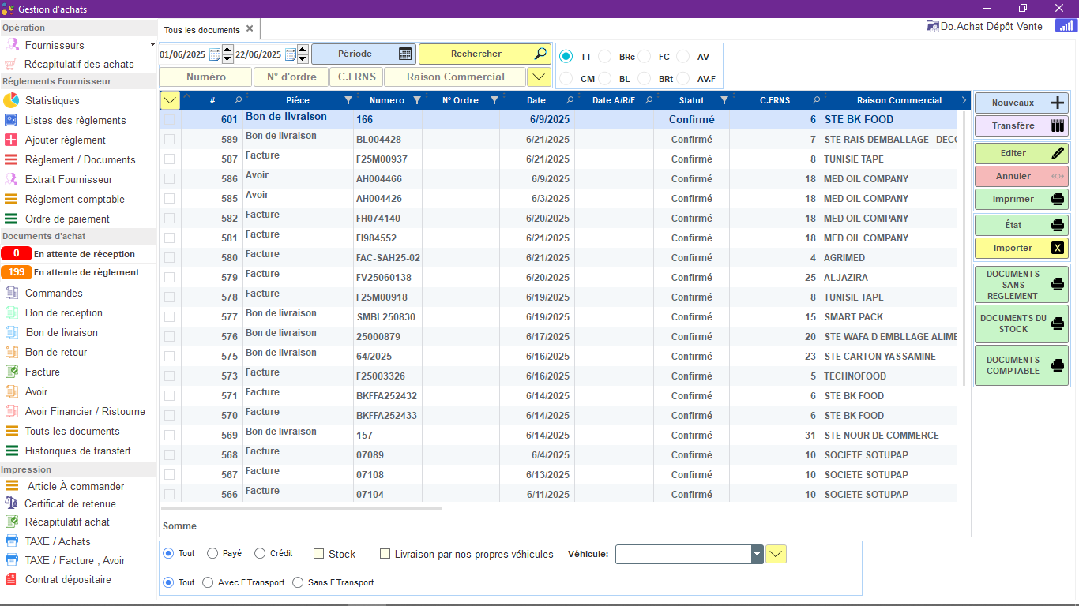Click the Récapitulatif des achats cart icon
Image resolution: width=1079 pixels, height=606 pixels.
(11, 64)
